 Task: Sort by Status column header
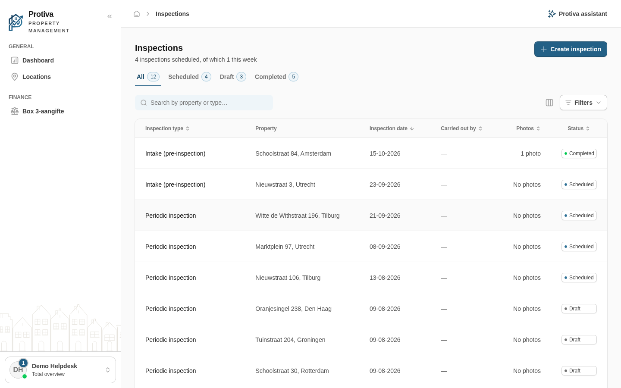click(579, 128)
